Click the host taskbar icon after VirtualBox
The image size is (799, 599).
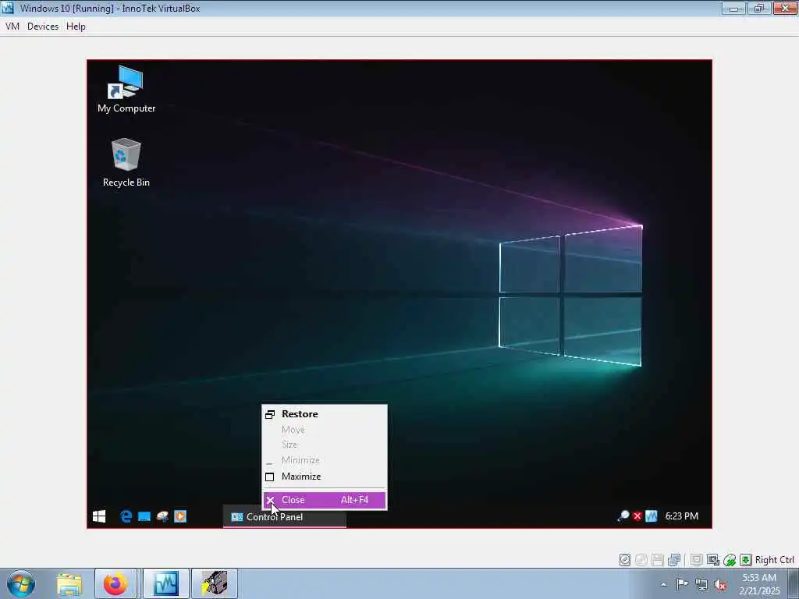[x=214, y=583]
